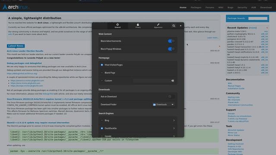Screen dimensions: 276x155
Task: Open Home in the Arch navigation bar
Action: (x=183, y=8)
